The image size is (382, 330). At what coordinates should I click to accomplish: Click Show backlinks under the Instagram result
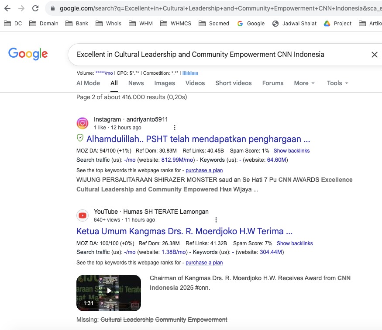tap(292, 151)
